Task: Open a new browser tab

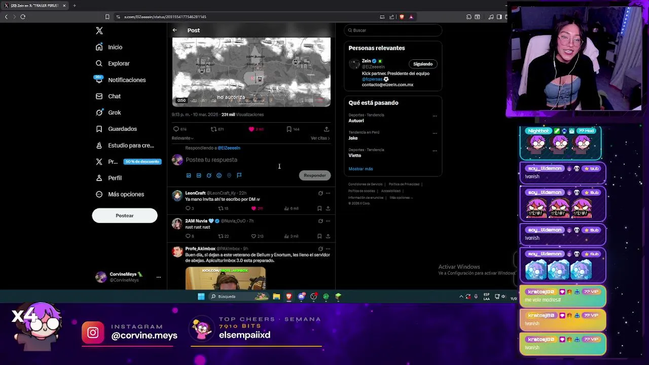Action: [x=74, y=6]
